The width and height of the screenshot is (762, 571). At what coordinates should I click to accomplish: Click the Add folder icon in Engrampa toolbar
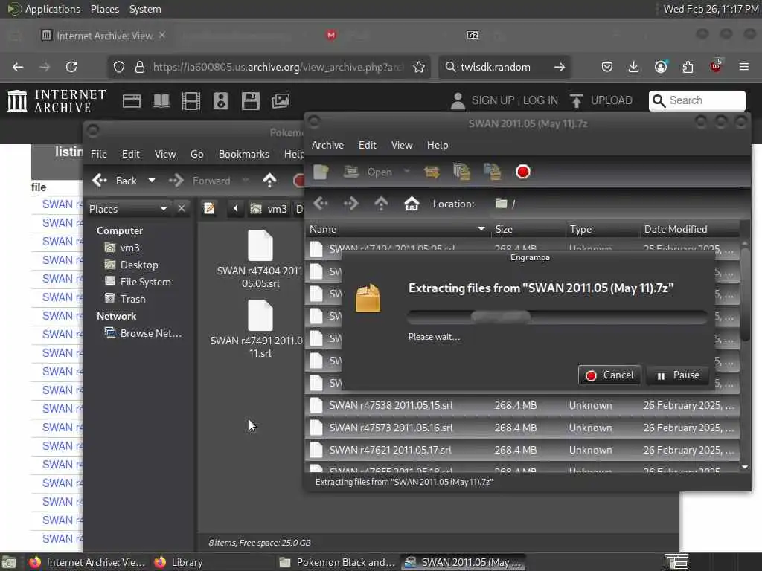[493, 172]
